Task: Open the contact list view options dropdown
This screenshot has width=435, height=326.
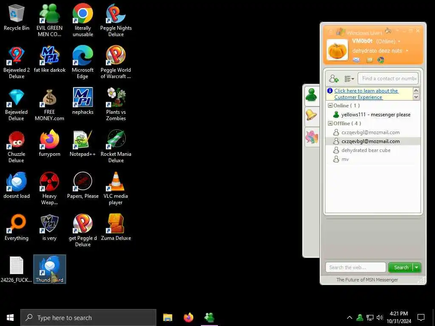Action: (349, 79)
